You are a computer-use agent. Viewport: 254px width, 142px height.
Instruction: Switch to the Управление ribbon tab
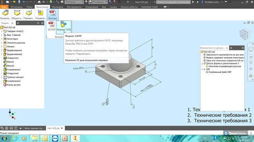tap(92, 7)
